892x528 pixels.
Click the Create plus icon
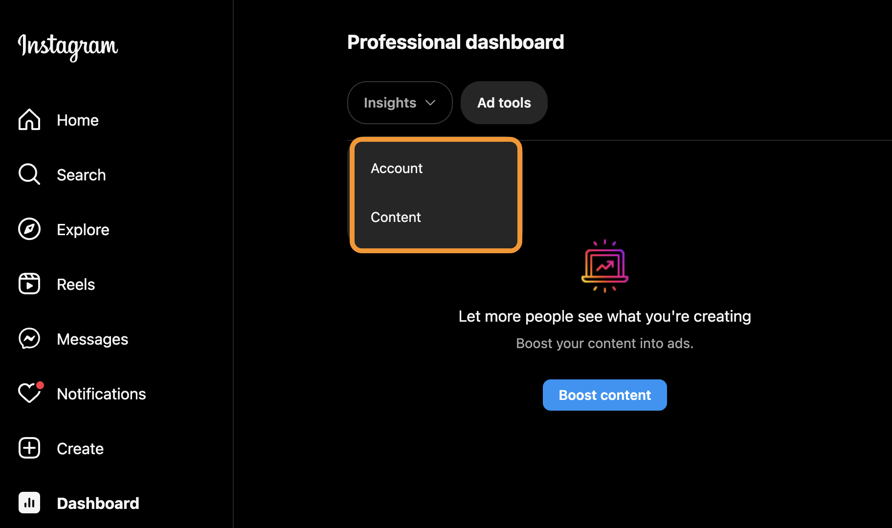click(29, 448)
